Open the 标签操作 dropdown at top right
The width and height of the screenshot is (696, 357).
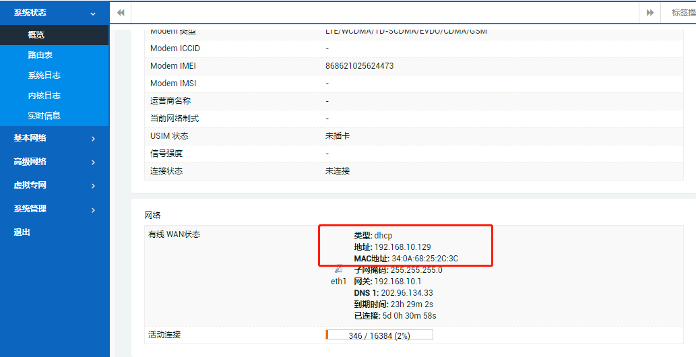(x=682, y=13)
